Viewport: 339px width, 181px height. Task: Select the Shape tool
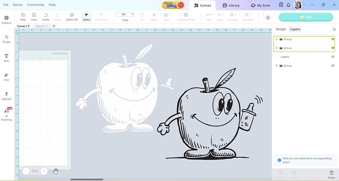pyautogui.click(x=6, y=39)
